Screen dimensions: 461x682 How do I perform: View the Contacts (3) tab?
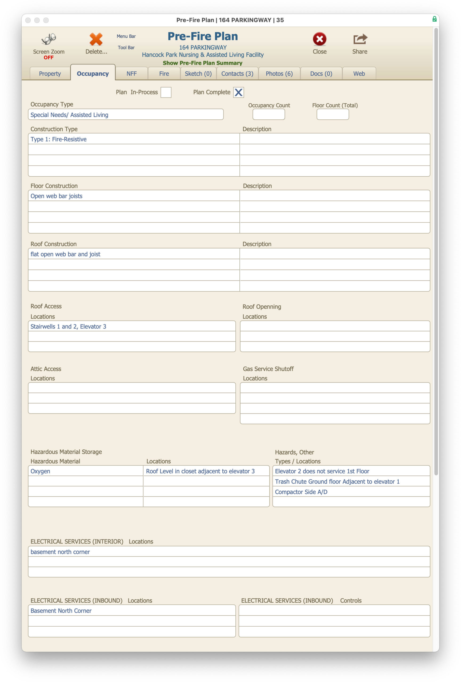[x=237, y=74]
